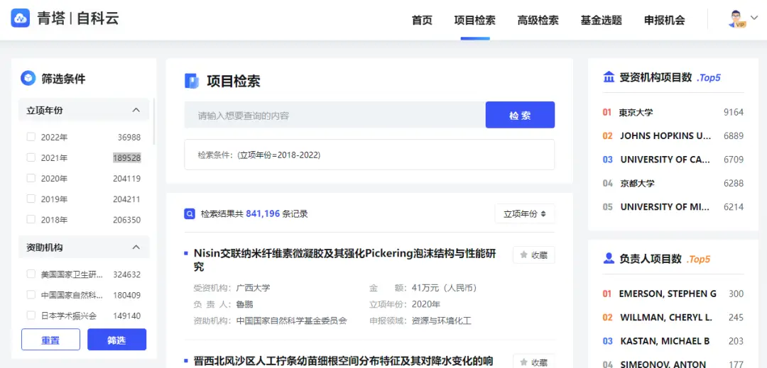The image size is (767, 368).
Task: Collapse the 立项年份 filter section
Action: (x=136, y=111)
